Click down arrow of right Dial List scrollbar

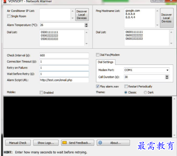click(x=171, y=43)
